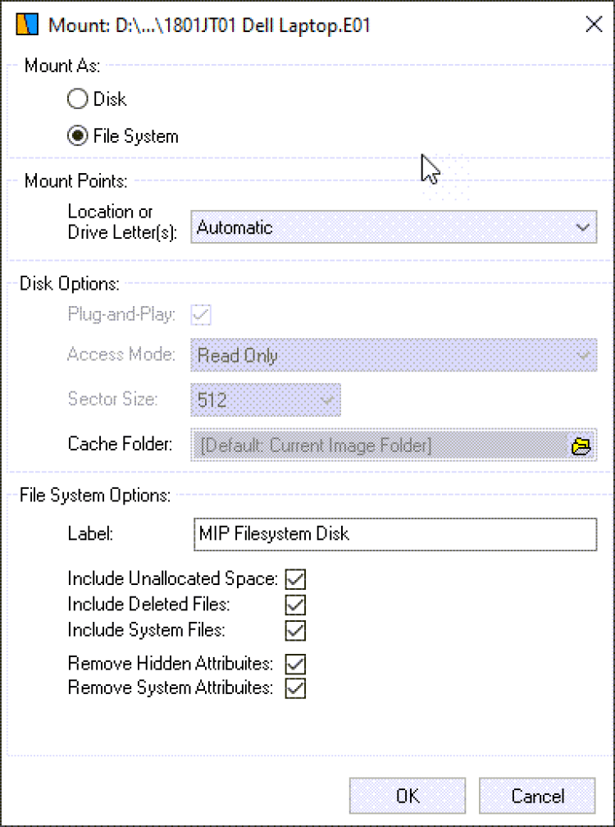Screen dimensions: 615x827
Task: Click the Include Unallocated Space label
Action: (173, 579)
